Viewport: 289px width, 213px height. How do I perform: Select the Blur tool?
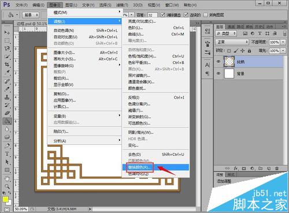coord(7,129)
